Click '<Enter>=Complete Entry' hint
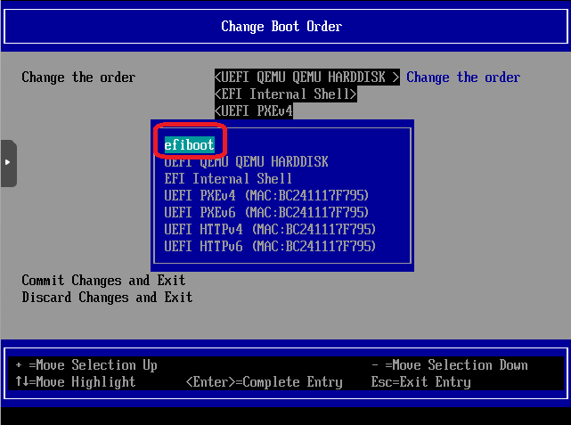 click(264, 382)
